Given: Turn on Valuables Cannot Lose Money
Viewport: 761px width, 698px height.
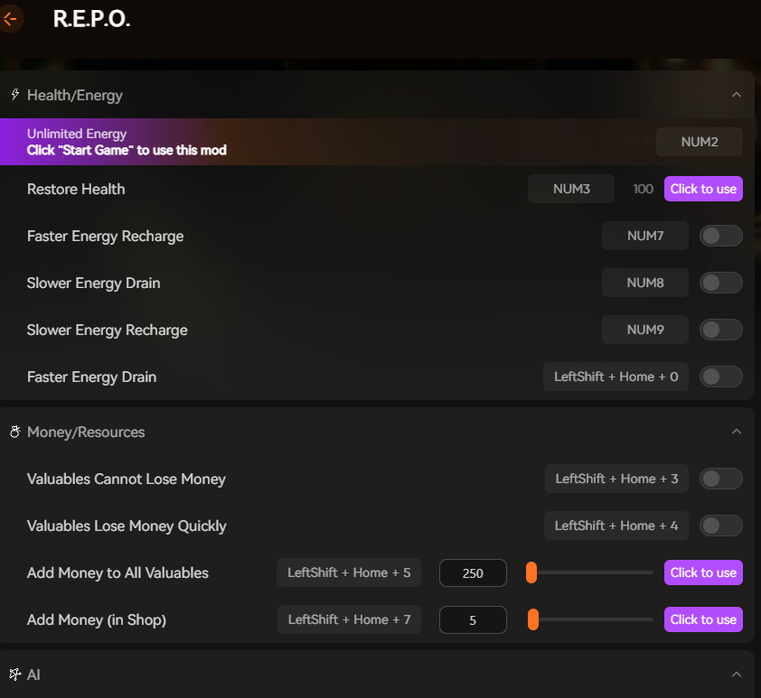Looking at the screenshot, I should tap(721, 479).
